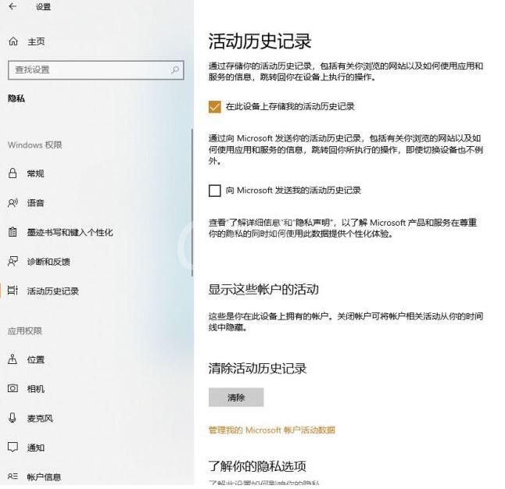The height and width of the screenshot is (489, 505).
Task: Click the 常规 lock icon
Action: pyautogui.click(x=13, y=173)
